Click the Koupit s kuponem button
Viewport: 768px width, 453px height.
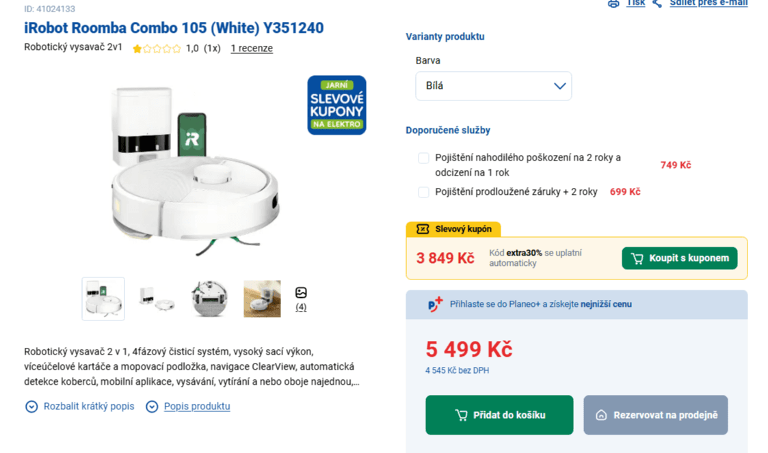(679, 258)
